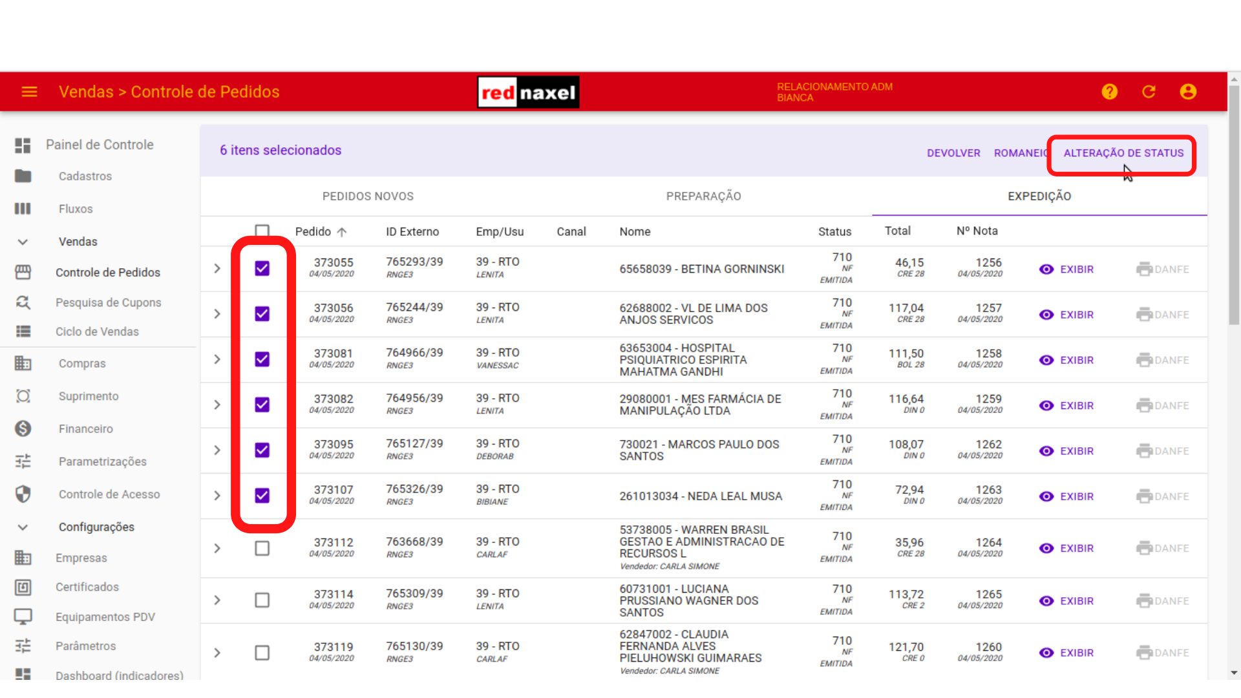Screen dimensions: 1241x698
Task: Expand row details for order 373081
Action: click(x=217, y=359)
